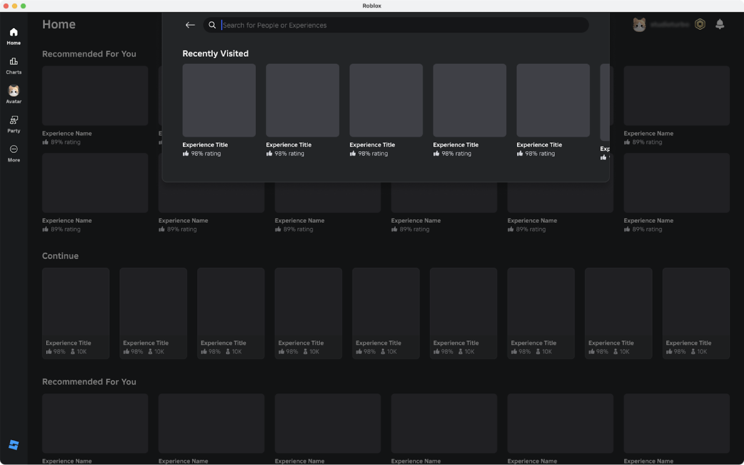This screenshot has height=465, width=744.
Task: Open the Charts section from the sidebar
Action: pyautogui.click(x=13, y=65)
